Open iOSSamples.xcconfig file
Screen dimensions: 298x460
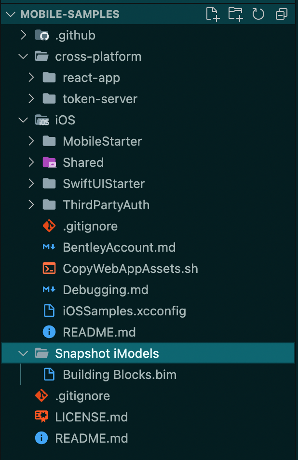coord(124,311)
